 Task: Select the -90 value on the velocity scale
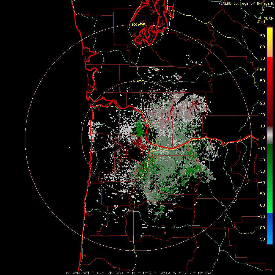pyautogui.click(x=261, y=239)
